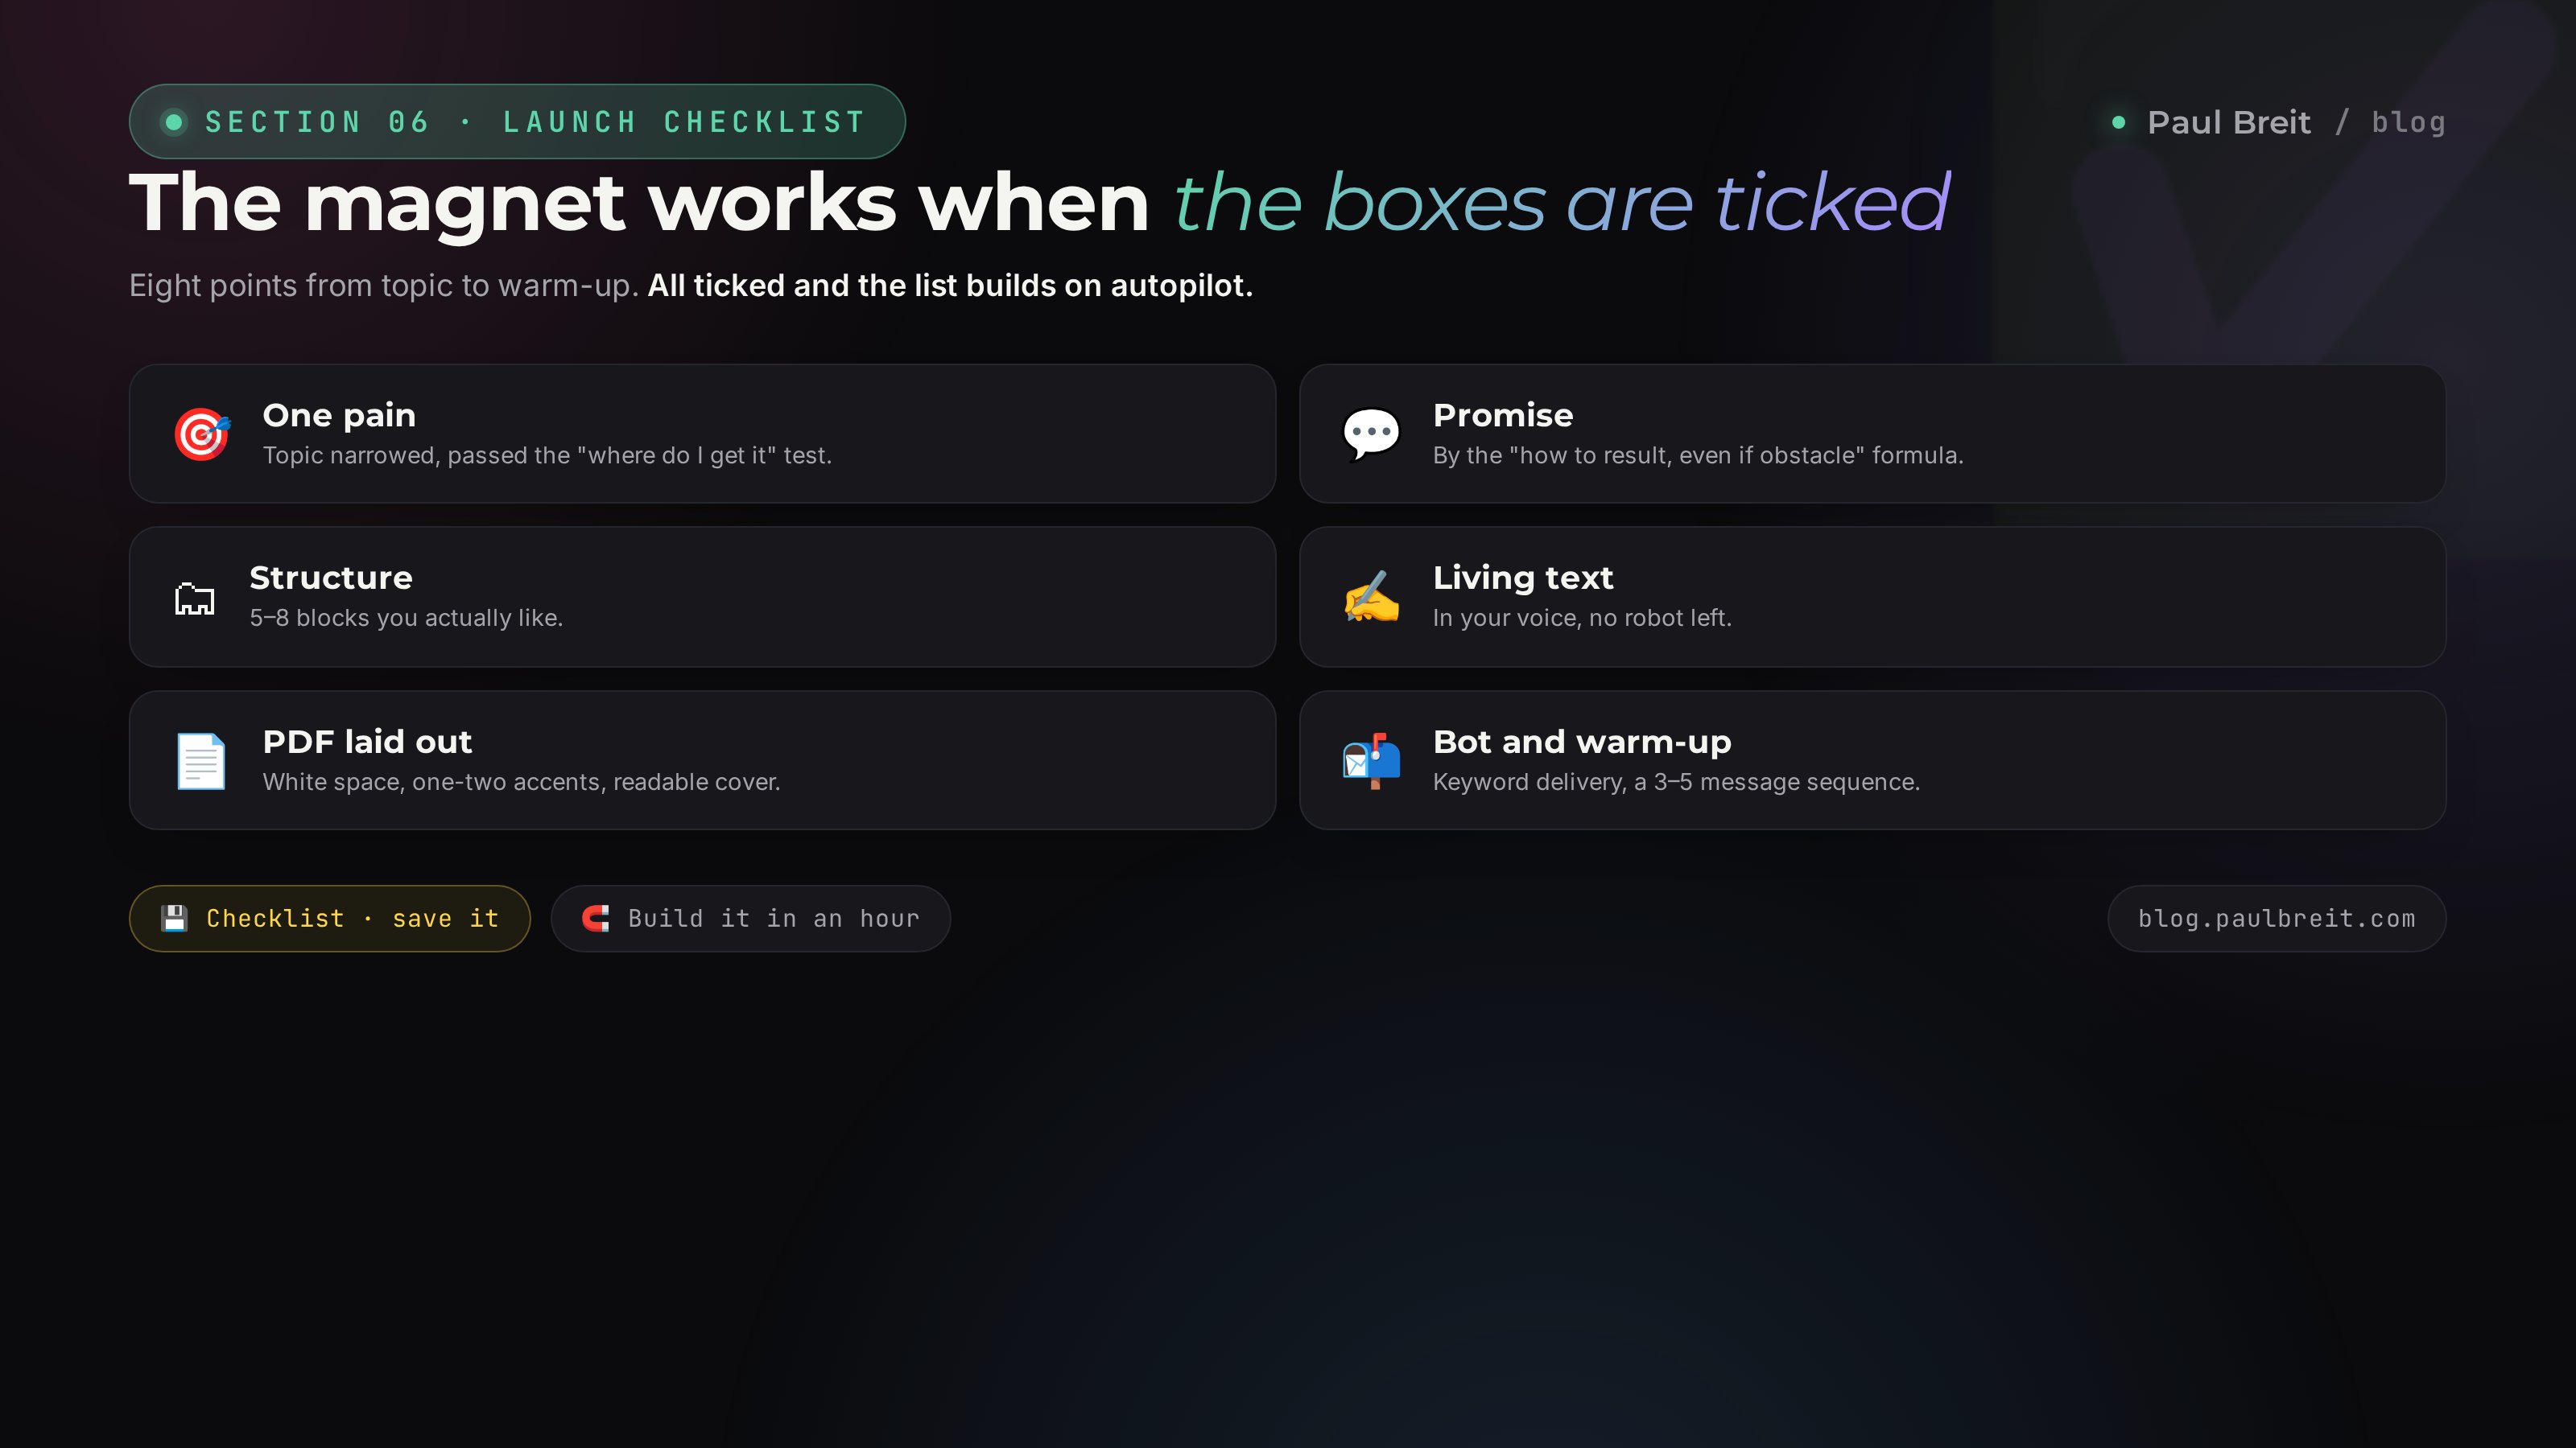This screenshot has width=2576, height=1448.
Task: Click the mailbox icon beside Bot and warm-up
Action: click(x=1371, y=760)
